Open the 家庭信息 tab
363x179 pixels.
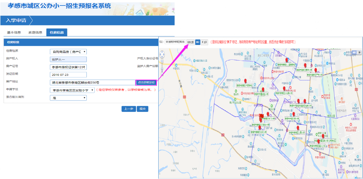[35, 32]
